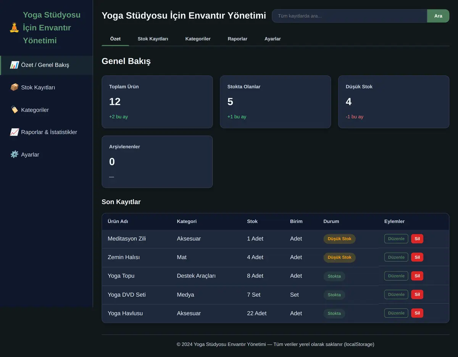Click the yoga meditation logo icon
This screenshot has width=458, height=357.
click(x=14, y=27)
